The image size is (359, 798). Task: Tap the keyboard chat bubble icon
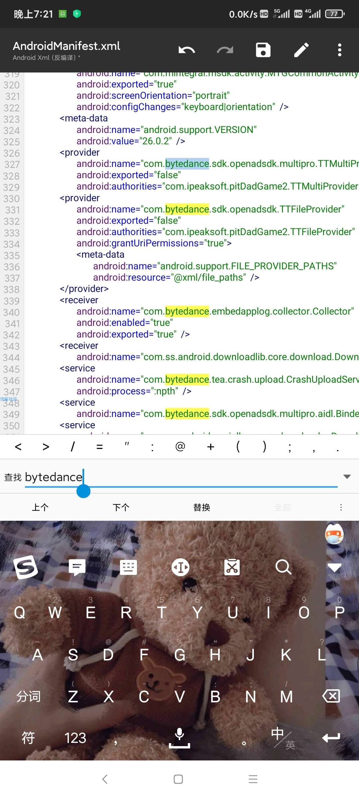pyautogui.click(x=77, y=567)
